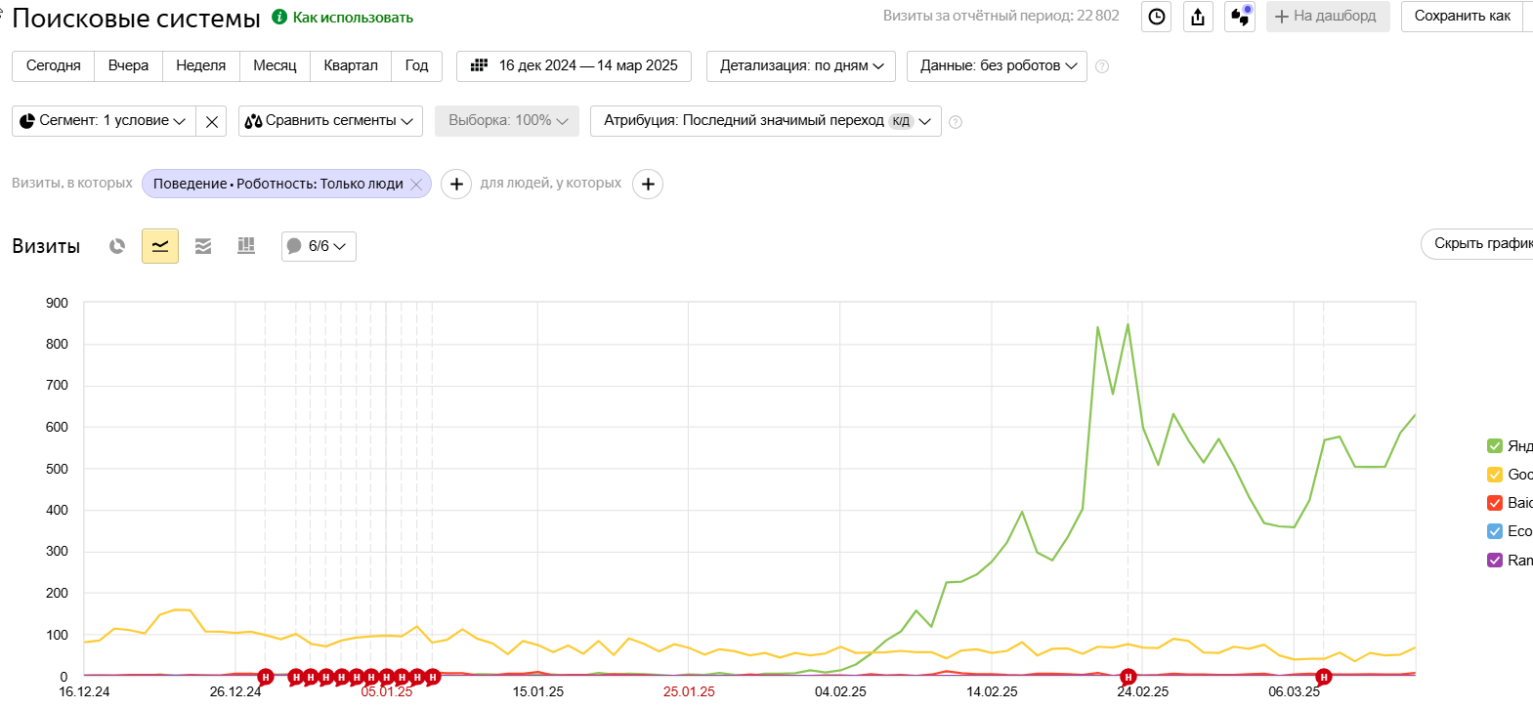
Task: Open the clock history icon
Action: (x=1157, y=17)
